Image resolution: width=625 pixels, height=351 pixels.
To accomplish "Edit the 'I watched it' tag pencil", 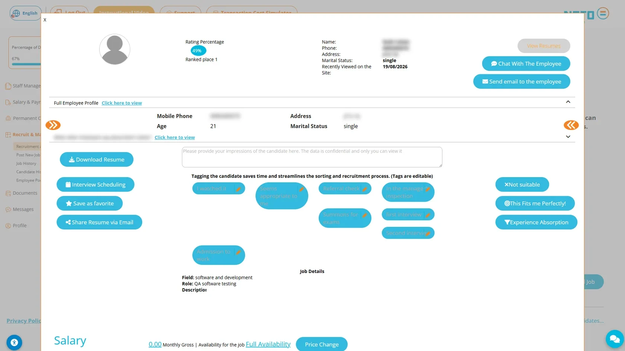I will tap(238, 189).
